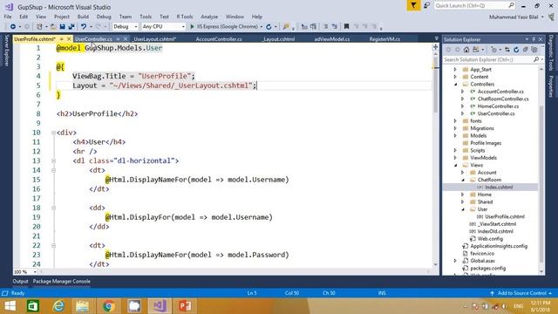Viewport: 558px width, 314px height.
Task: Click the browser Refresh icon in toolbar
Action: tap(269, 27)
